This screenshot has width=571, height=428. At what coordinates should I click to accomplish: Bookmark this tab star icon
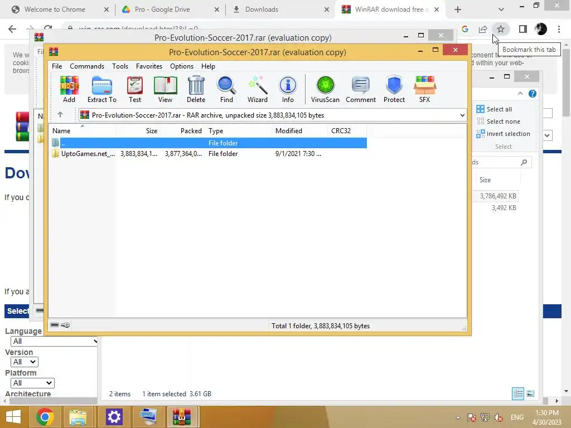pos(501,29)
